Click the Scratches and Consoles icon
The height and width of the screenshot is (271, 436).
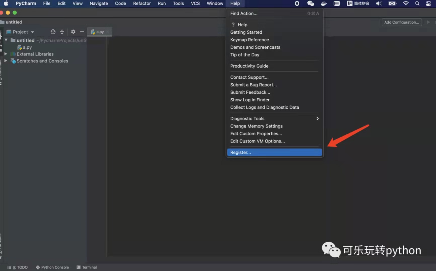pos(13,61)
